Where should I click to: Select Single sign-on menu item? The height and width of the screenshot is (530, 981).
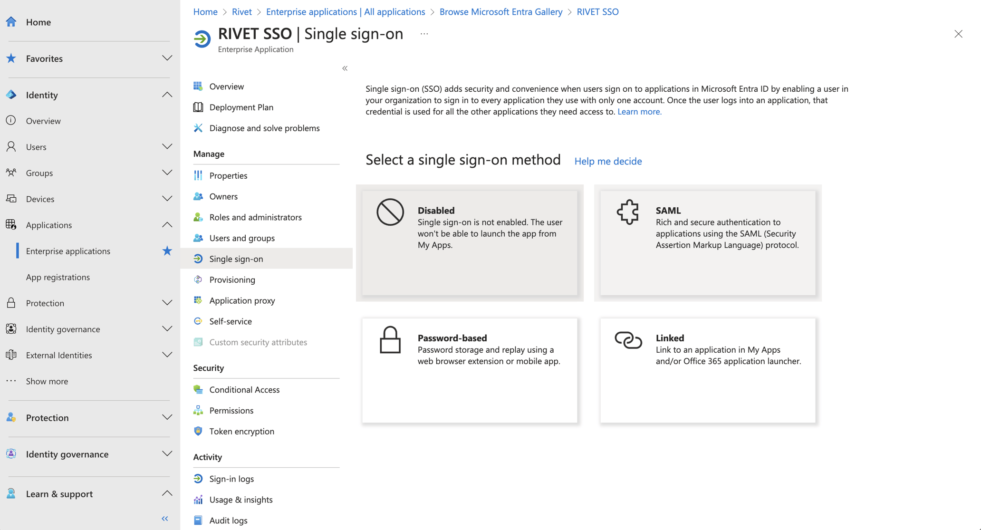point(267,259)
